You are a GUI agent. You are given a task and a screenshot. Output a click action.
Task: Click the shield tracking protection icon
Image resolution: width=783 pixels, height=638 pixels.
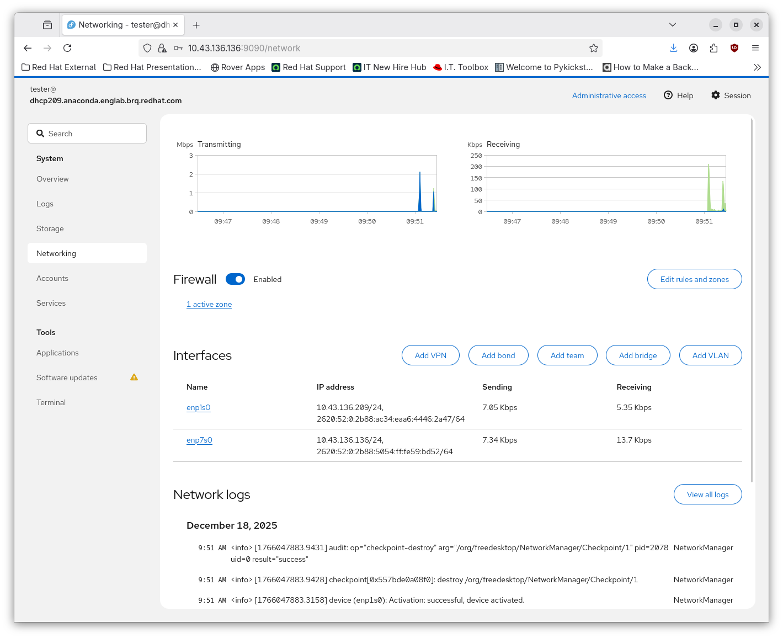(147, 48)
